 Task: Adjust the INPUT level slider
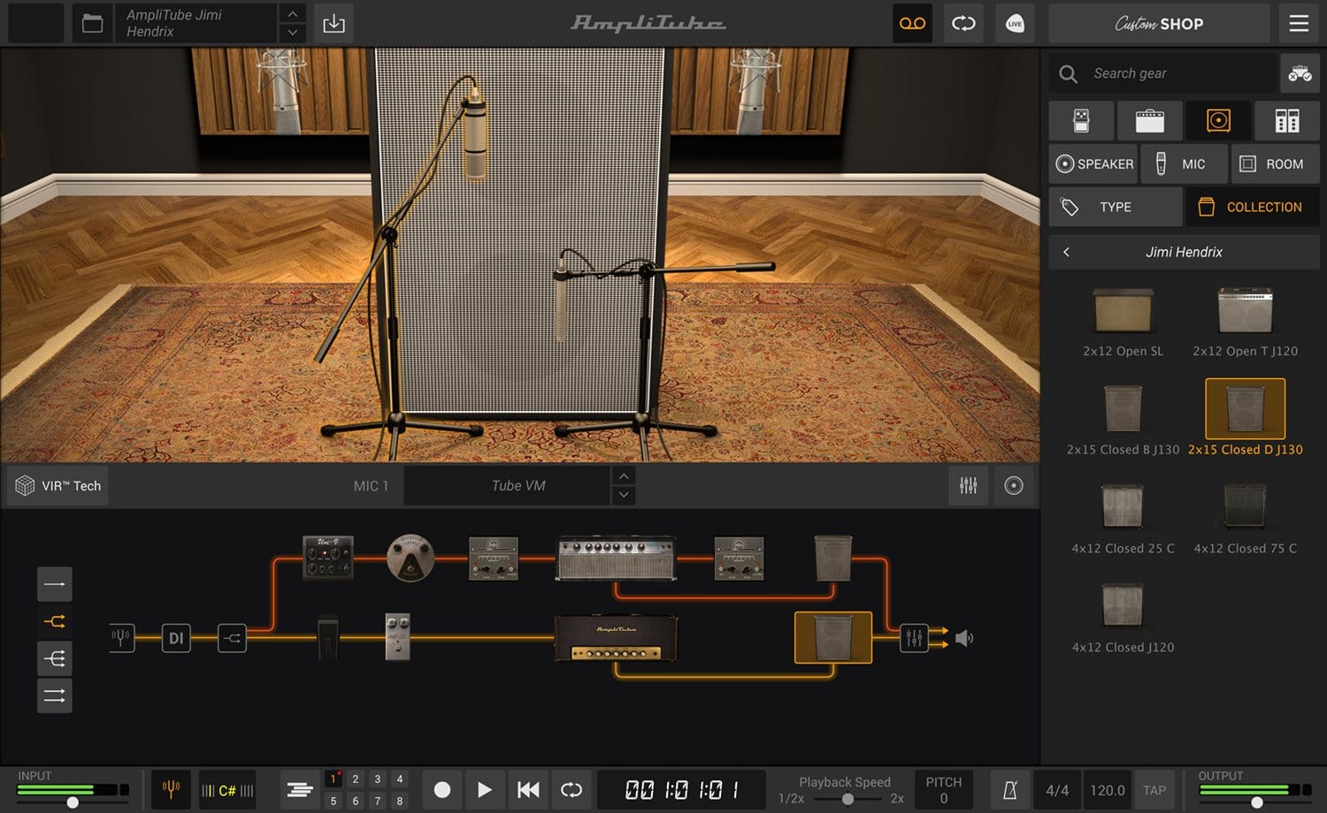73,802
